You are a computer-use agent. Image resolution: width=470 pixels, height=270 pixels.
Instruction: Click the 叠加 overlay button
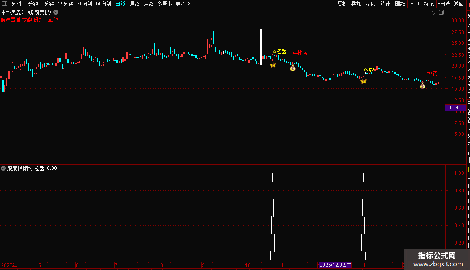click(356, 4)
